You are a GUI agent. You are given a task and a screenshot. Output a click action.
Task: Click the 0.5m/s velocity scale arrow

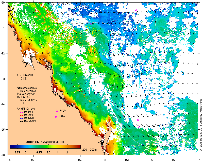[22, 103]
